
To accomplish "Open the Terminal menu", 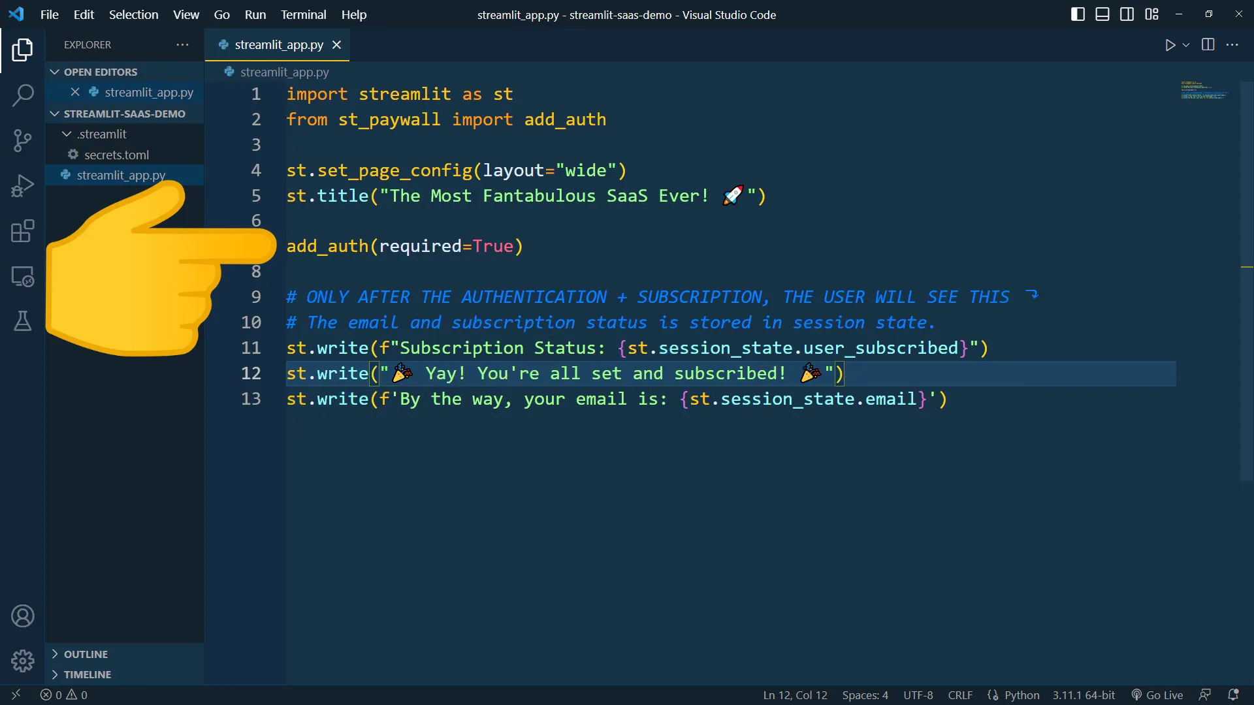I will (x=303, y=14).
